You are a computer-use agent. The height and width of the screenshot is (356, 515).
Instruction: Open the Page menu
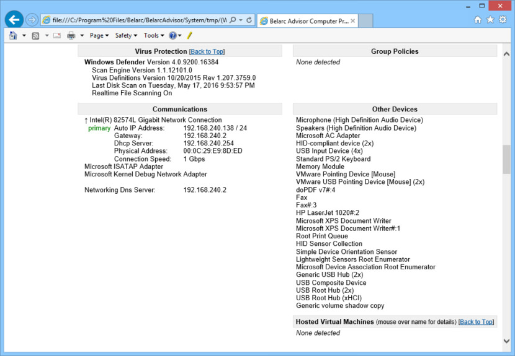pos(99,35)
